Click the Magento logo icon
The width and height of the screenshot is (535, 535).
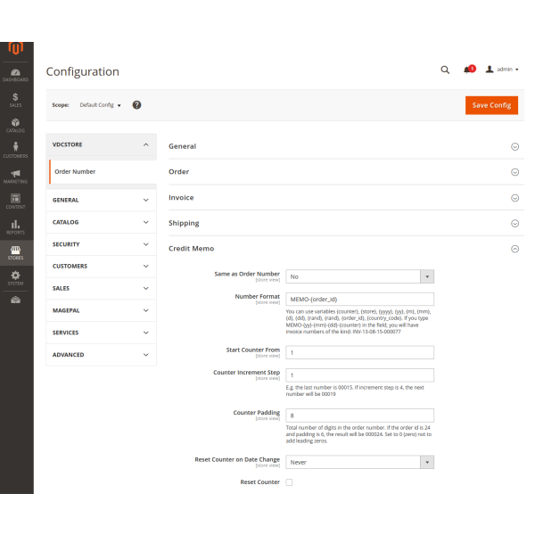click(x=16, y=48)
